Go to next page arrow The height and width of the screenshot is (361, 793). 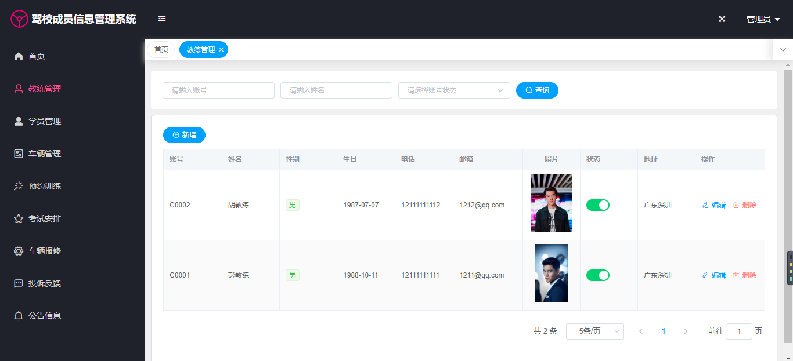[686, 331]
